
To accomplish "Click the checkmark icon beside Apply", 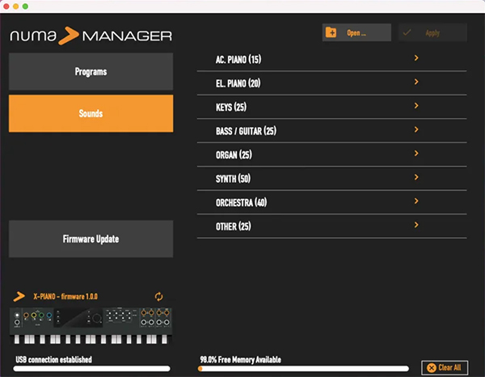I will coord(407,32).
